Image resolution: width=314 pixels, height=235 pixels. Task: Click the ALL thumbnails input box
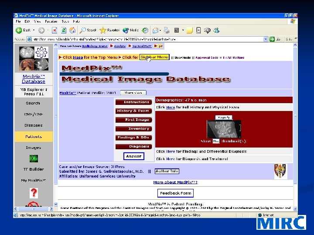(216, 141)
